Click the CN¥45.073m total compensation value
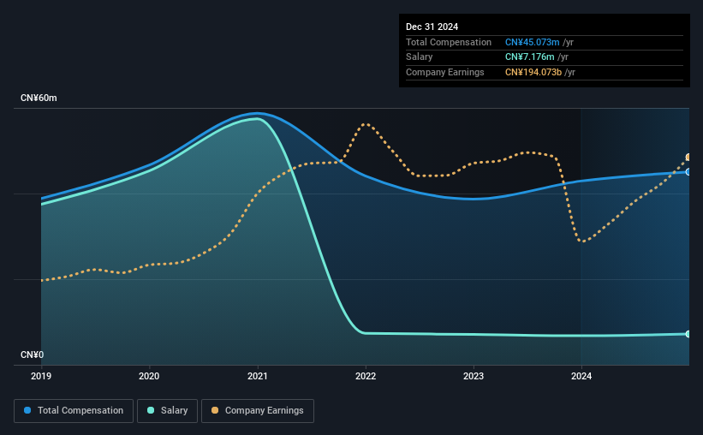This screenshot has width=703, height=435. (533, 42)
